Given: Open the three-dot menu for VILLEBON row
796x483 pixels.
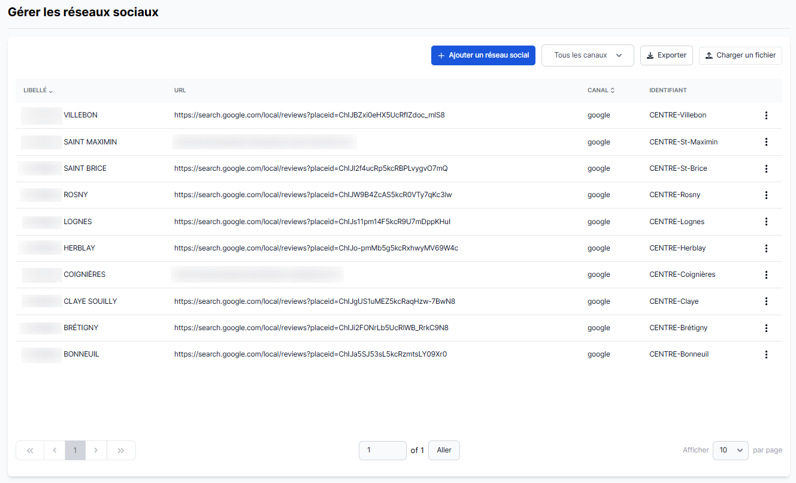Looking at the screenshot, I should (x=766, y=115).
